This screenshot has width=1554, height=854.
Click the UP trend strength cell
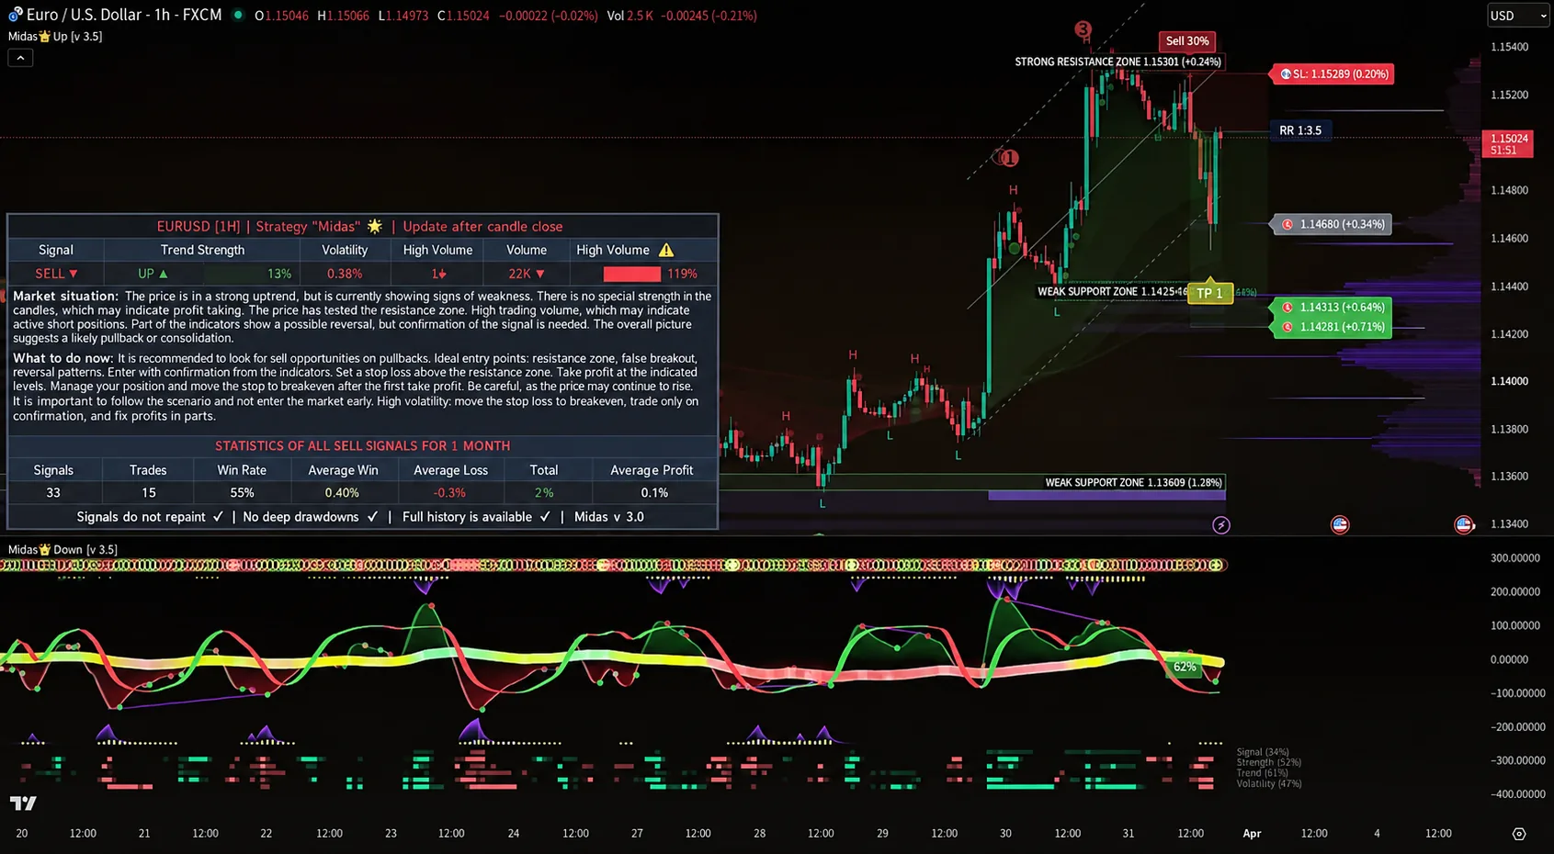pos(153,274)
